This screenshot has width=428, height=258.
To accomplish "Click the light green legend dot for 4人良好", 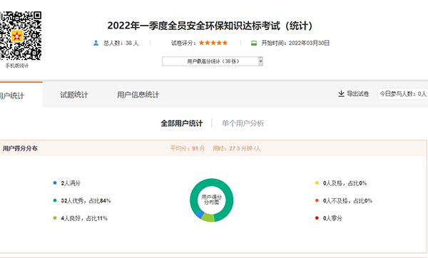I will (x=55, y=218).
